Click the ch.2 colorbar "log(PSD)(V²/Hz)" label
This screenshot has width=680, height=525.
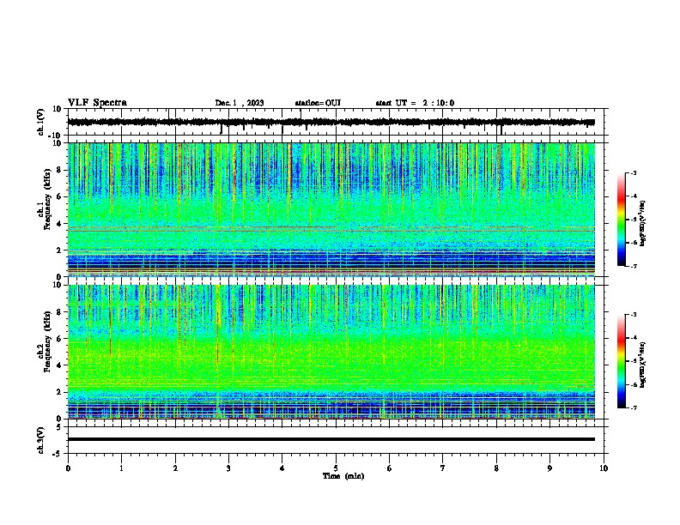pos(643,365)
